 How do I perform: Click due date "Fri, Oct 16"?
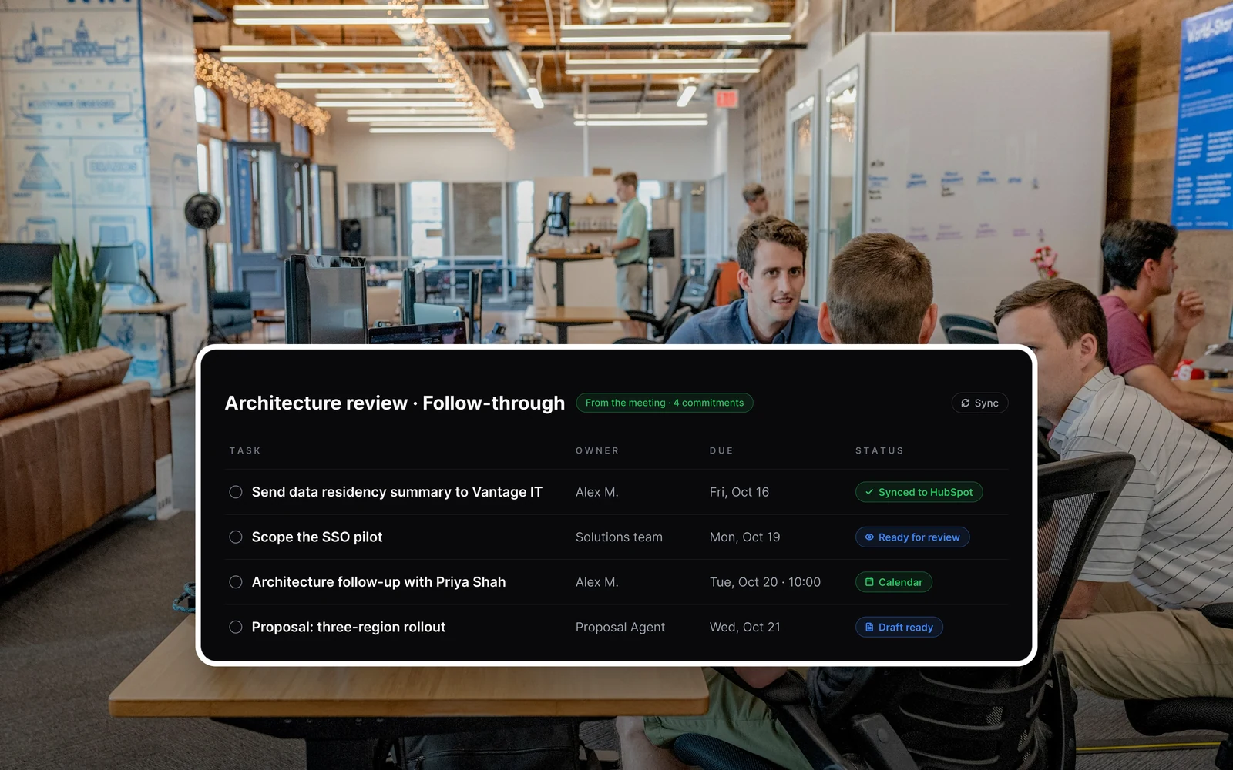coord(739,492)
